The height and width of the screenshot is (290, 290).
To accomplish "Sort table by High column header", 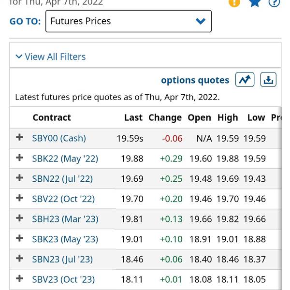I will click(227, 117).
